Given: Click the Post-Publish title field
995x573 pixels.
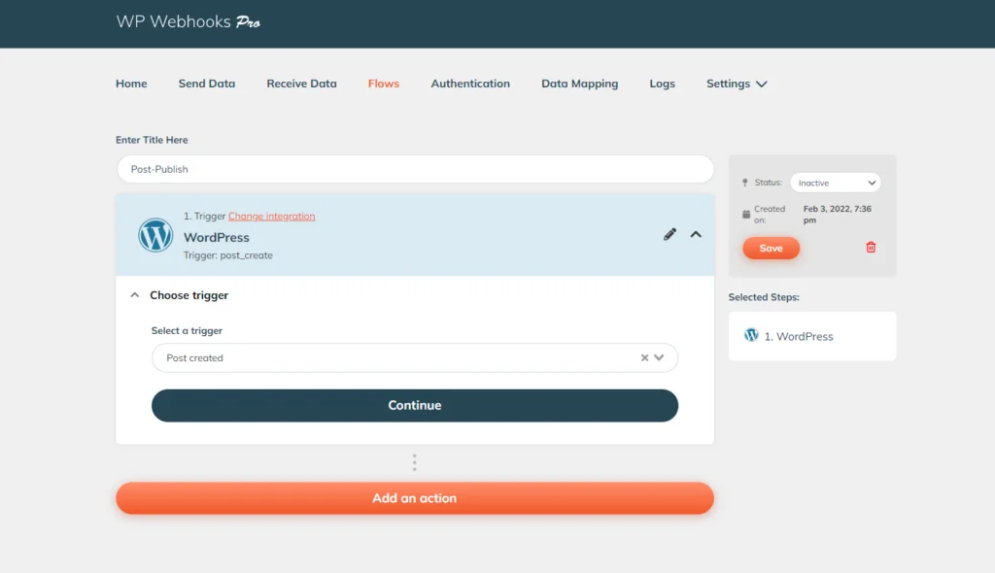Looking at the screenshot, I should coord(415,169).
